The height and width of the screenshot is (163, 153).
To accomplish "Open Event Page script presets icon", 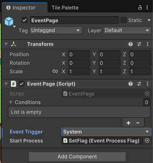I will pyautogui.click(x=139, y=84).
